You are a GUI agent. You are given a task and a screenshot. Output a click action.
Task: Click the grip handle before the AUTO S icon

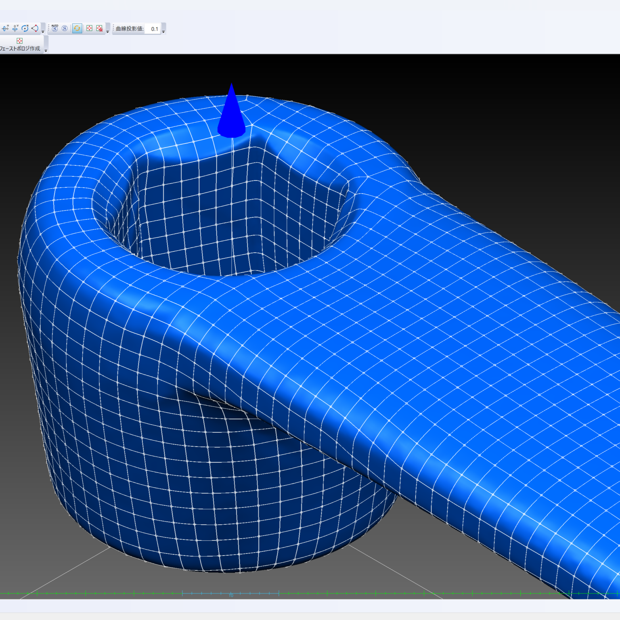click(49, 28)
